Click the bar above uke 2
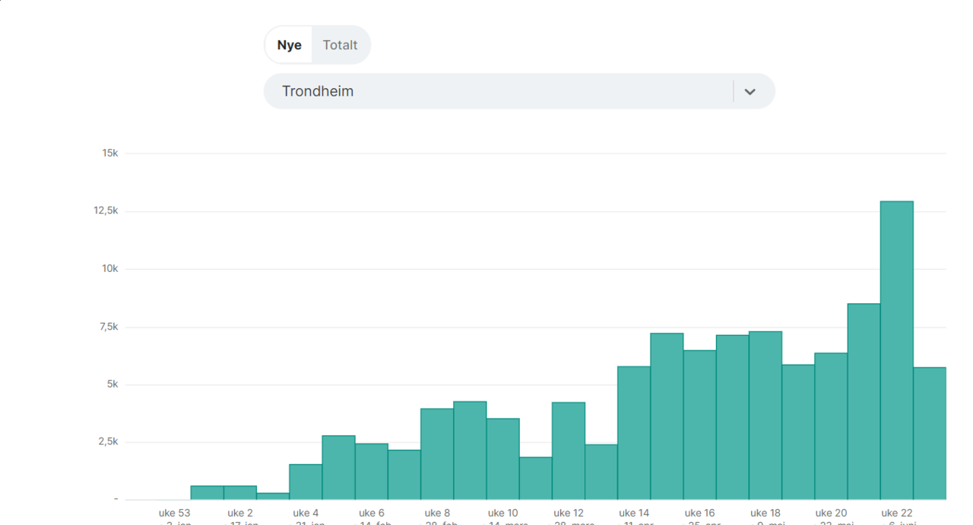This screenshot has width=973, height=525. [x=240, y=492]
